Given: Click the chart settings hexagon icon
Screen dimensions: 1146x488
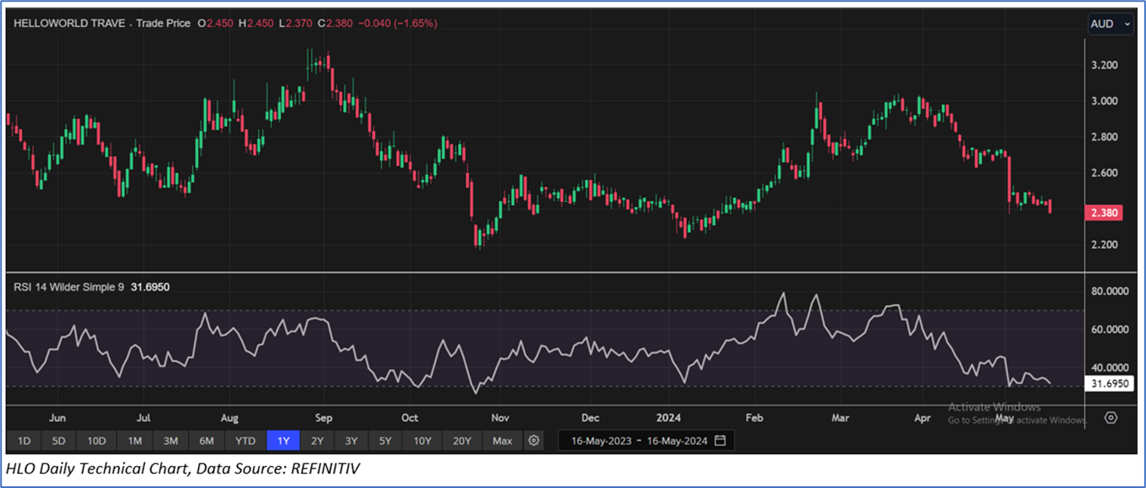Looking at the screenshot, I should point(1110,418).
